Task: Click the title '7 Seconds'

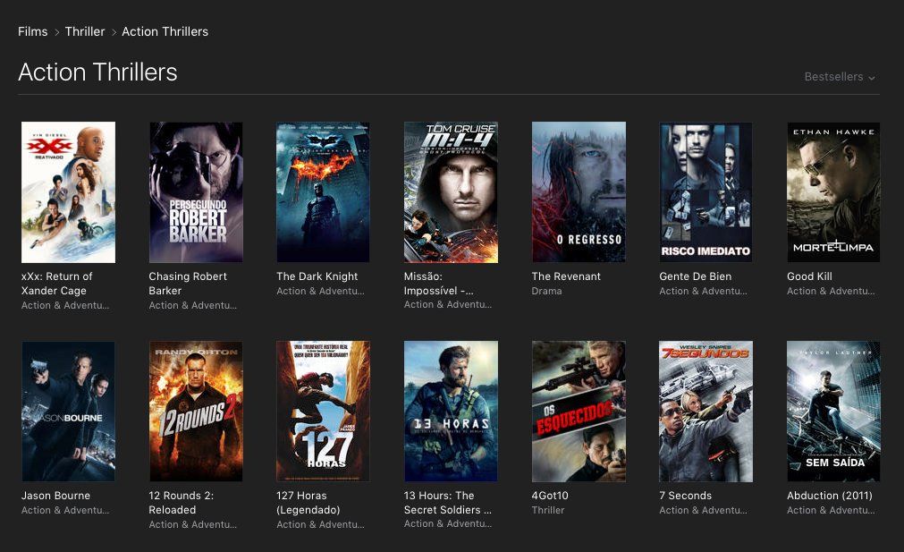Action: coord(686,496)
